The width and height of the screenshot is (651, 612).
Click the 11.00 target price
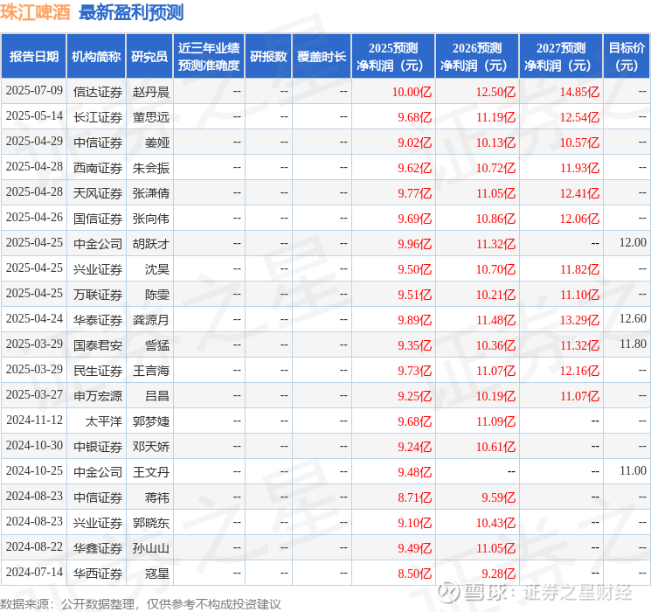click(x=633, y=470)
